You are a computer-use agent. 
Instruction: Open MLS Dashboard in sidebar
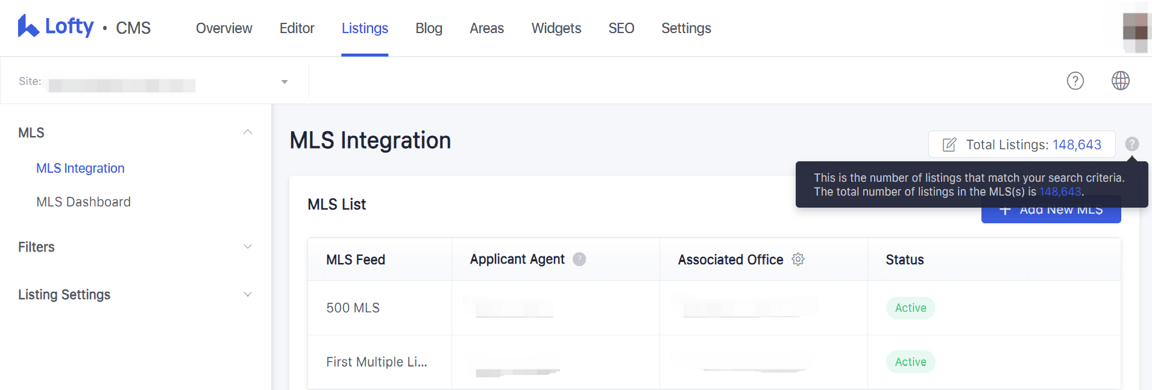83,202
